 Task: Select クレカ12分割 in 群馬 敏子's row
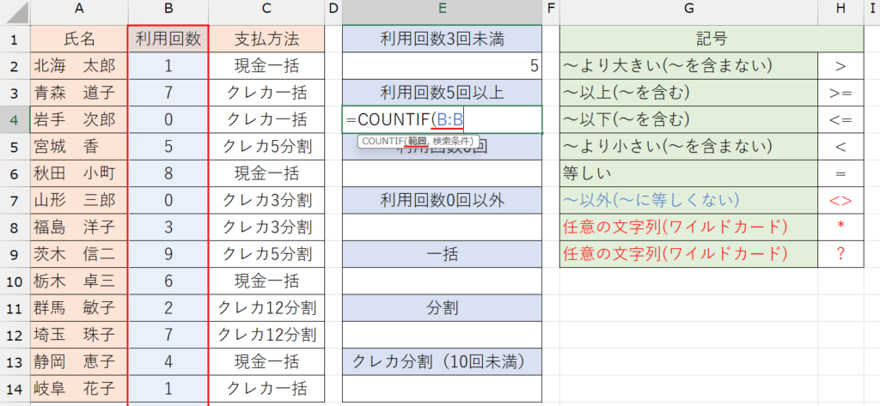266,308
